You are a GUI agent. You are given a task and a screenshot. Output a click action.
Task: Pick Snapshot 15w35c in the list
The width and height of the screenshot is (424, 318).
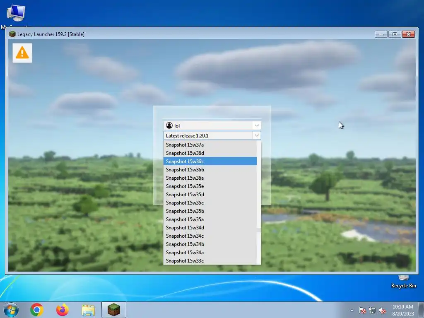210,203
